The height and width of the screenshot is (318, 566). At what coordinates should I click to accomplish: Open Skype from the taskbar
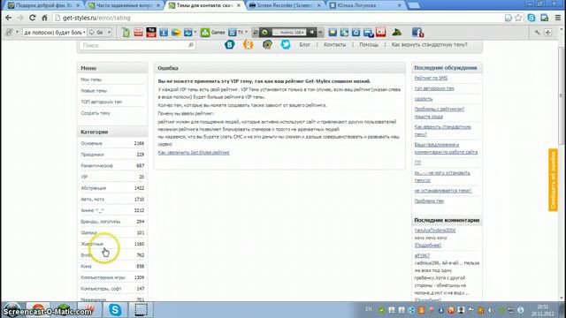(x=115, y=310)
